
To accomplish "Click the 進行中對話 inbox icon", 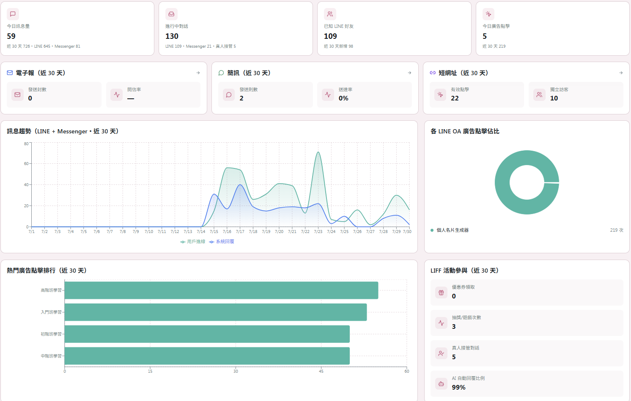I will 171,14.
